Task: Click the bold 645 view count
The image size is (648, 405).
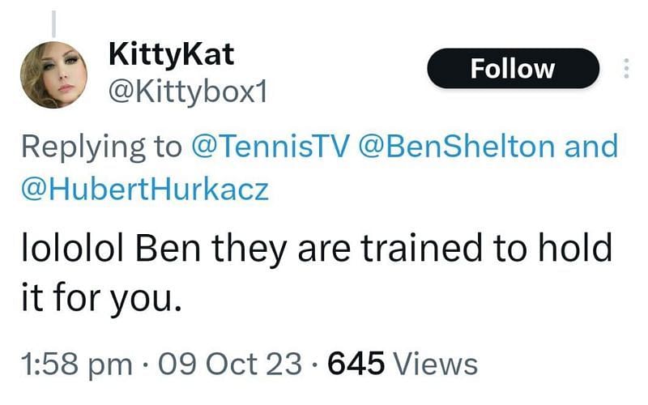Action: [356, 364]
